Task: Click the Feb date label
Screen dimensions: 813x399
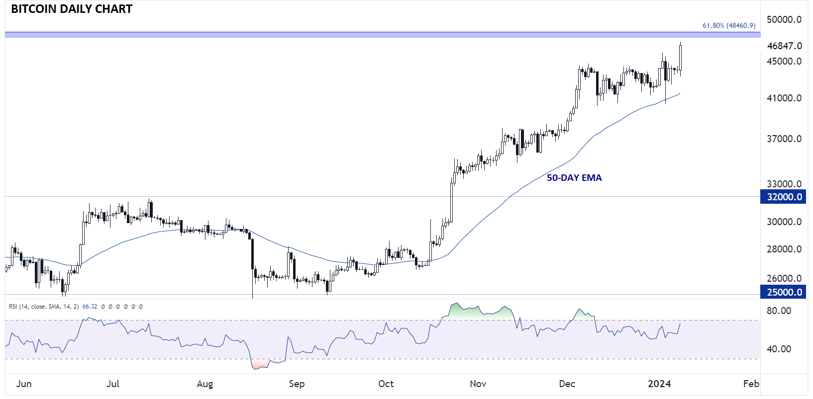Action: click(751, 384)
